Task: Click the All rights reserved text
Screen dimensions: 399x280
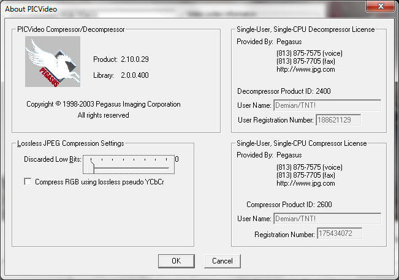Action: point(104,115)
